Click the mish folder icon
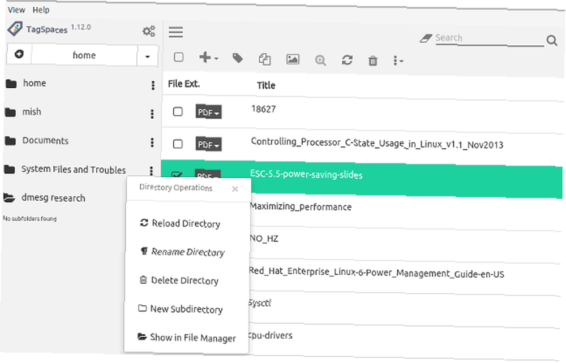The width and height of the screenshot is (566, 363). [x=10, y=113]
